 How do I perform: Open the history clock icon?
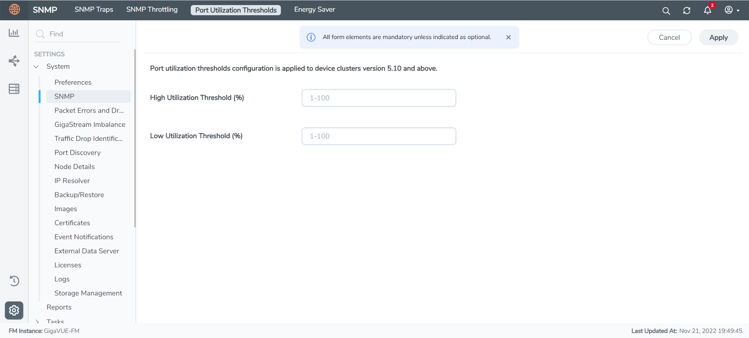tap(14, 281)
